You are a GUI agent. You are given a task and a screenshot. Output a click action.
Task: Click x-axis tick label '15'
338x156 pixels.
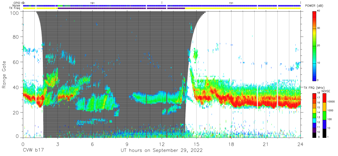[x=197, y=144]
